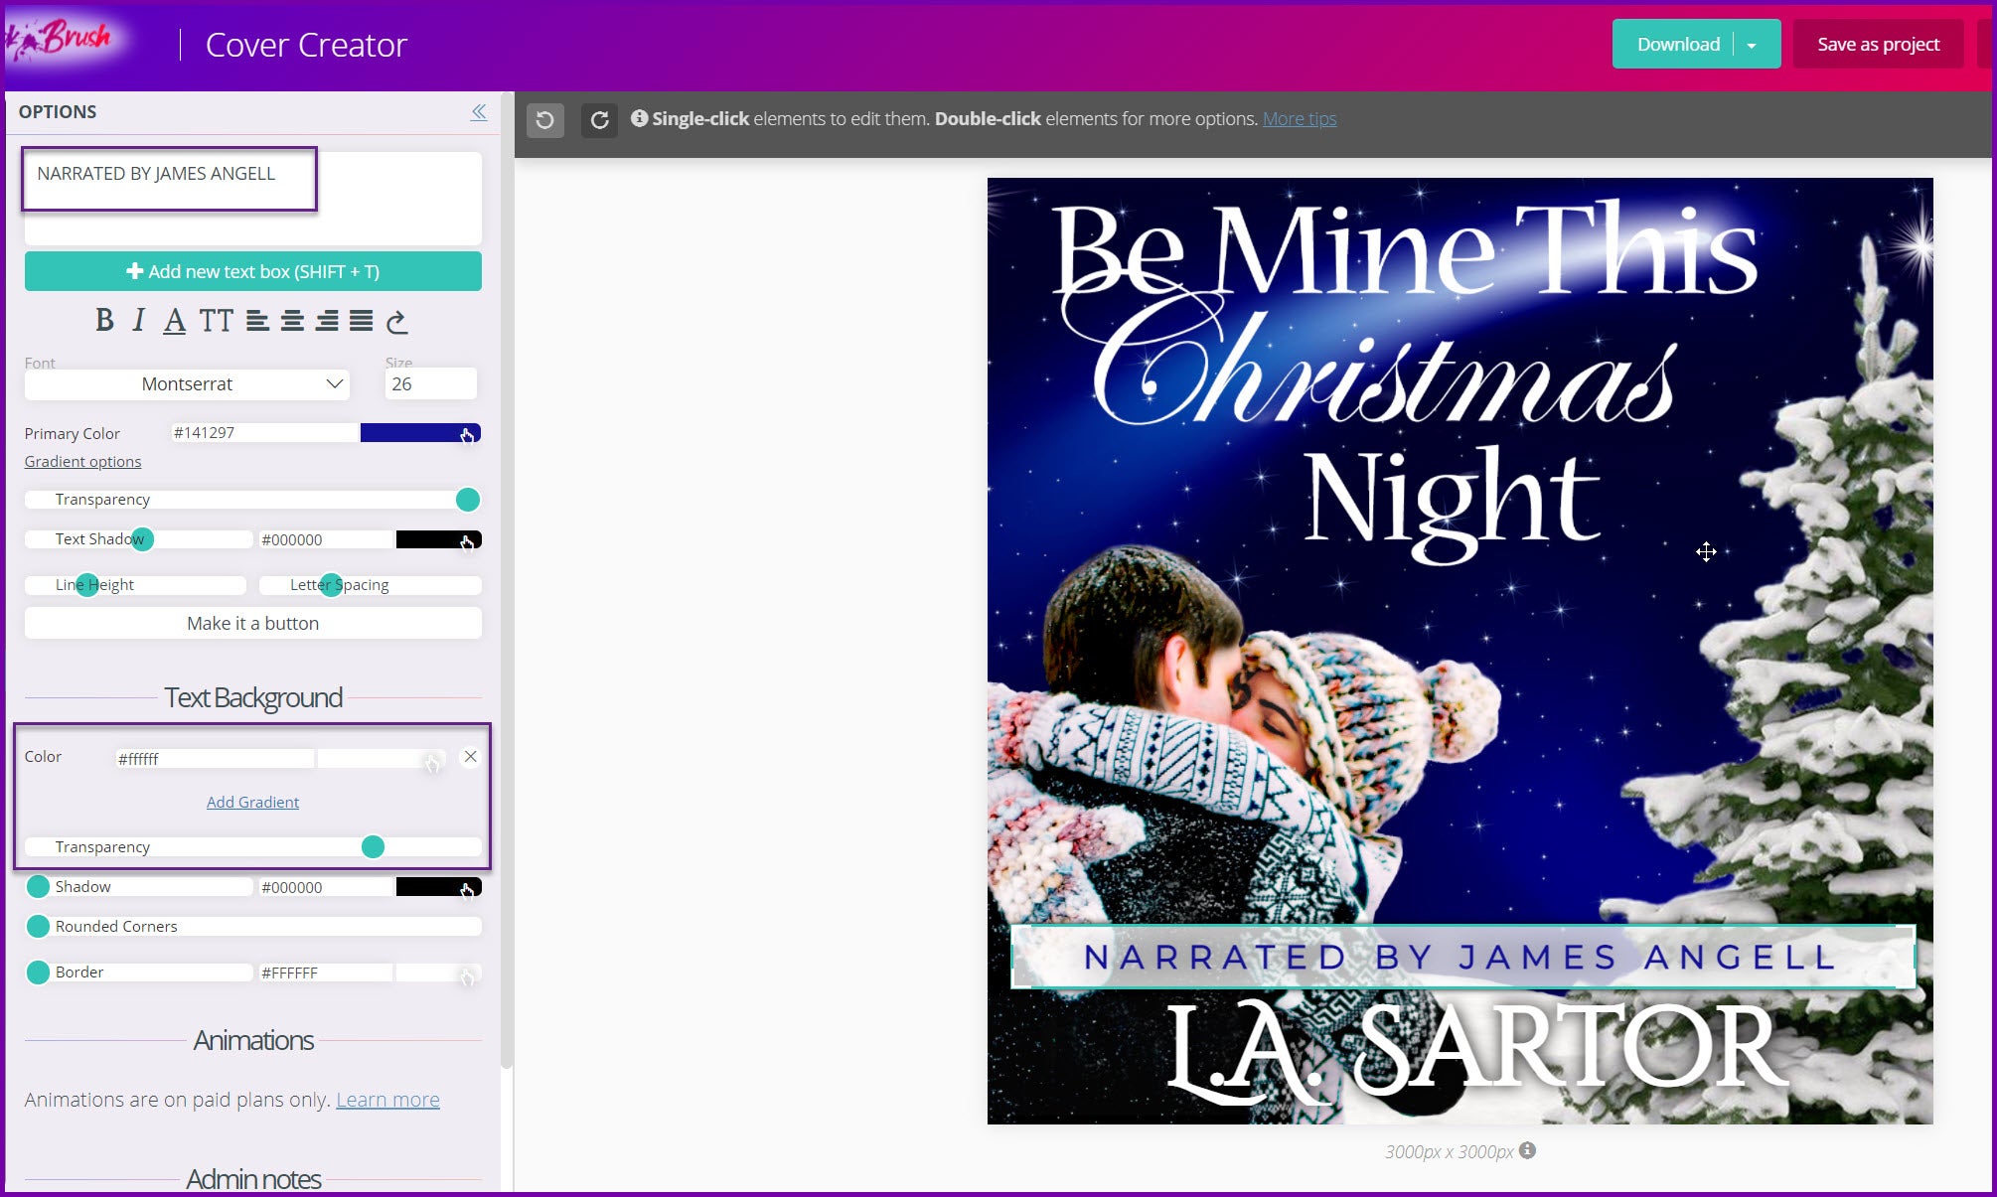Click the redo icon in canvas toolbar
The width and height of the screenshot is (1997, 1197).
click(599, 120)
